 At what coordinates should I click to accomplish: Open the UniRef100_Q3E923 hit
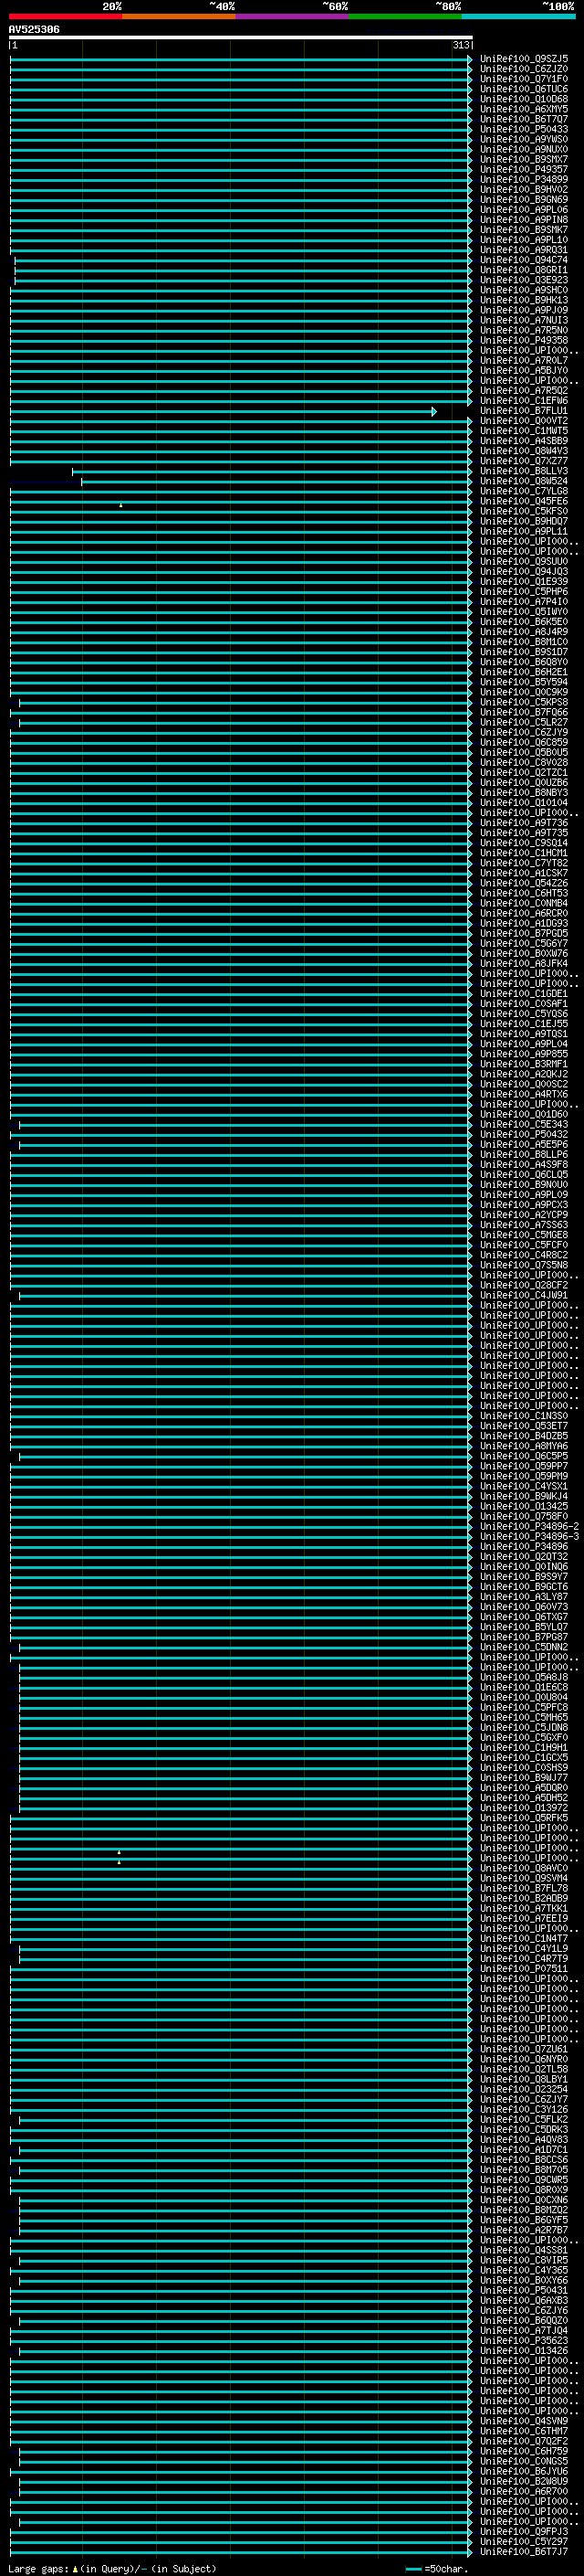tap(524, 280)
